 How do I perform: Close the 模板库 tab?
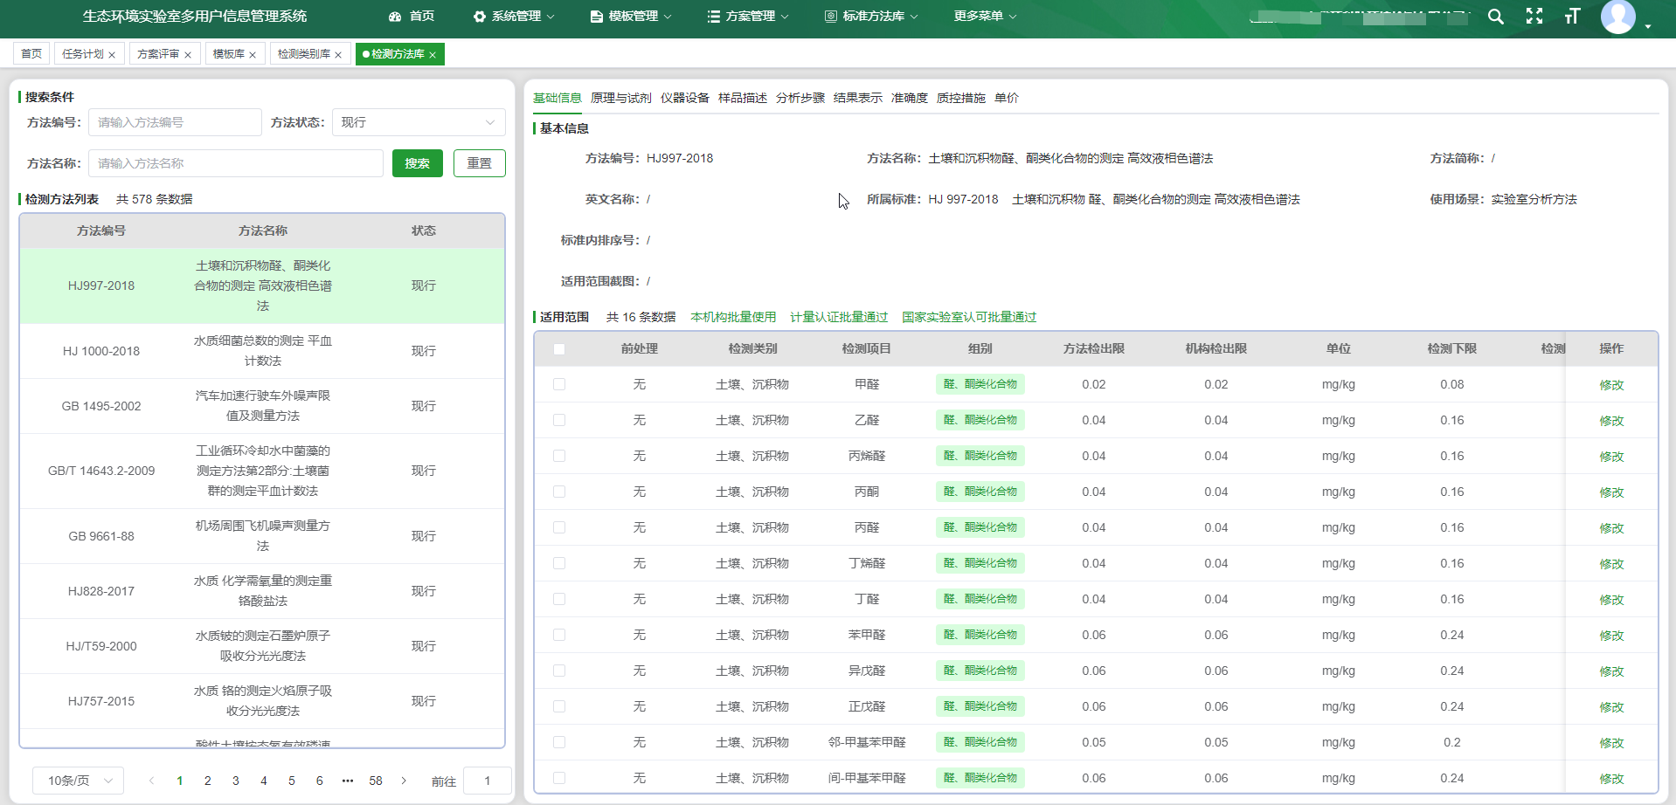[x=253, y=55]
